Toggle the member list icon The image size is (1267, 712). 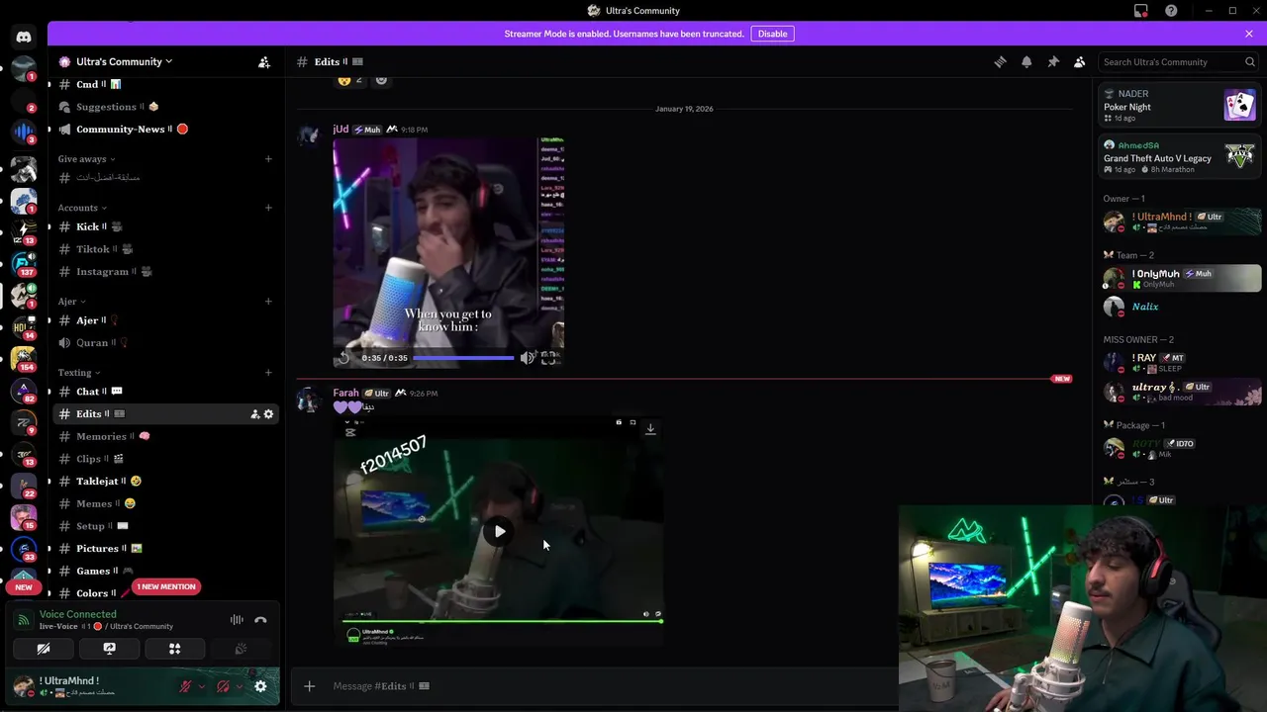click(x=1080, y=61)
